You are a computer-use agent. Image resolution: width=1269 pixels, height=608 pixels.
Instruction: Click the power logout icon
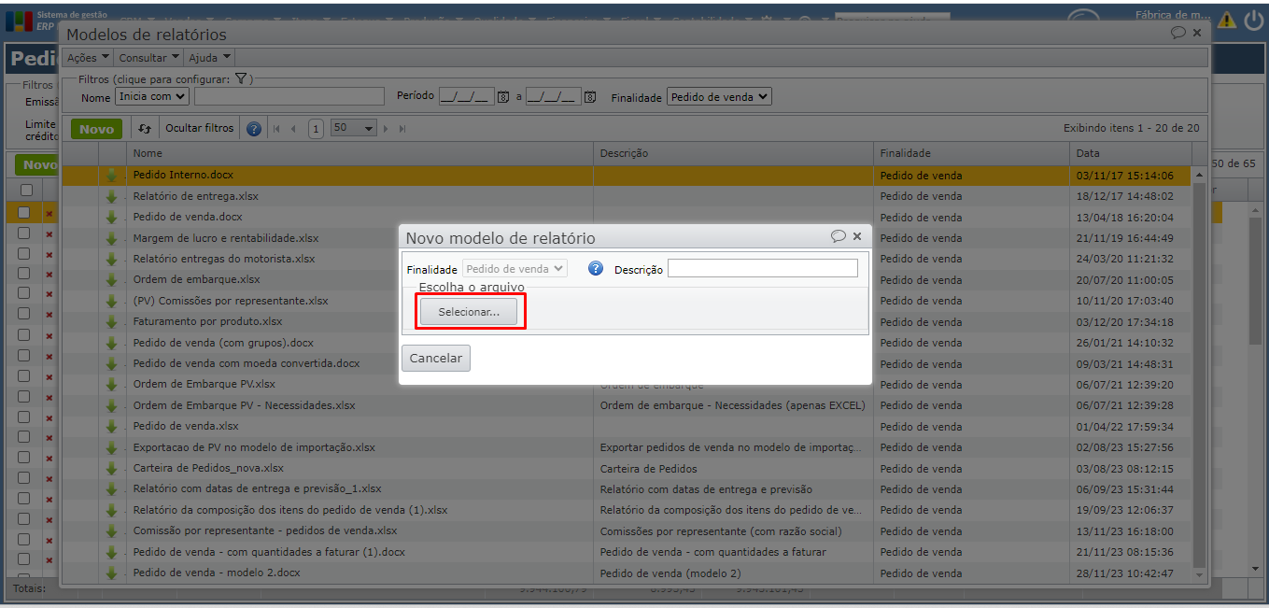tap(1253, 20)
